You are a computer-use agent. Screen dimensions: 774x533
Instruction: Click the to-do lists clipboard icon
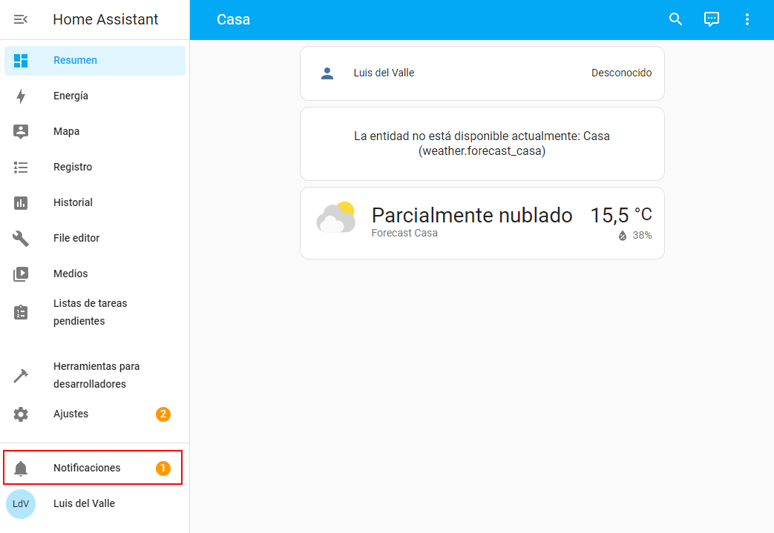point(21,312)
